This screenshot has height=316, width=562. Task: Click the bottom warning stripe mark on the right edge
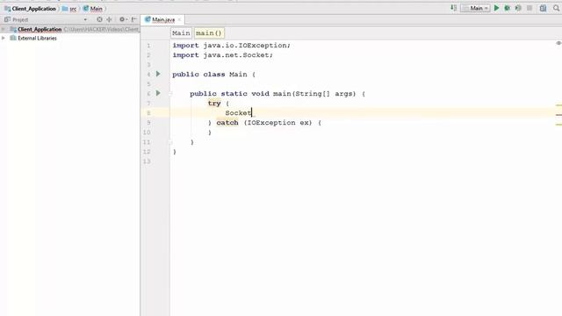(x=558, y=125)
